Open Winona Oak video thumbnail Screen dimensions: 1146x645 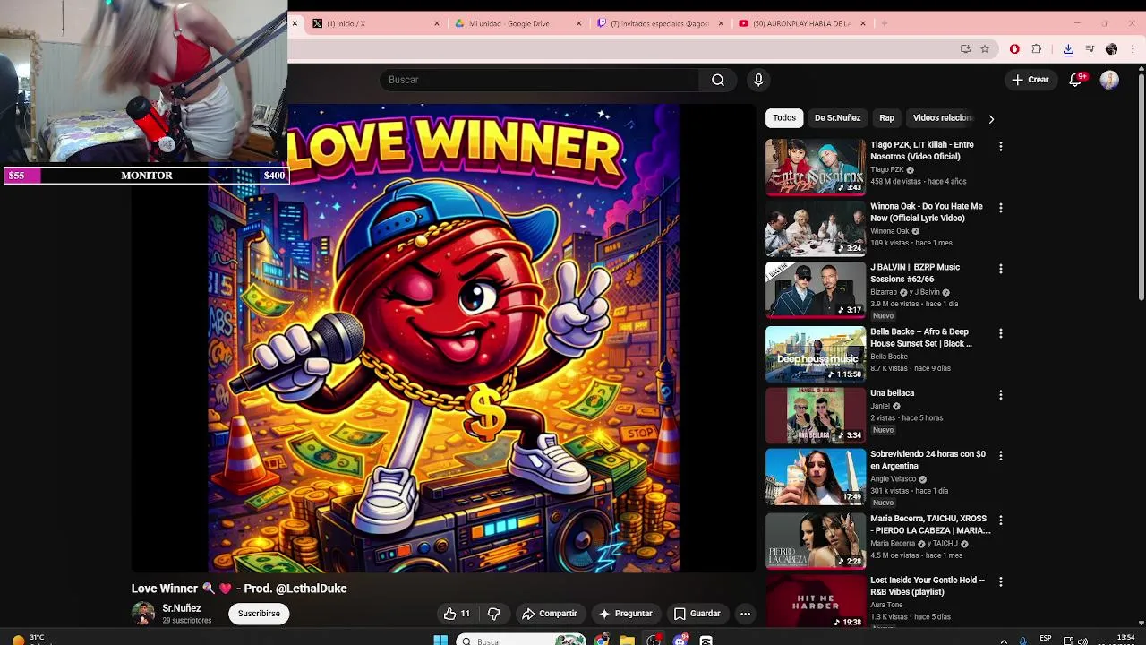(x=816, y=228)
